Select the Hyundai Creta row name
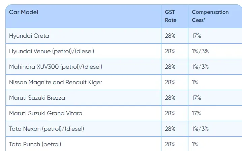 29,36
